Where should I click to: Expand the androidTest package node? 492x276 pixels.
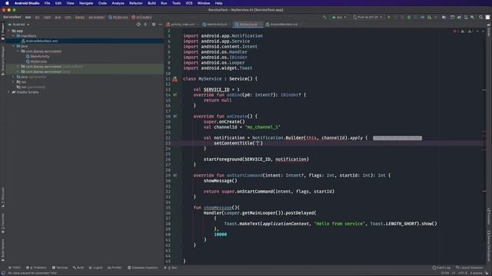click(x=18, y=67)
